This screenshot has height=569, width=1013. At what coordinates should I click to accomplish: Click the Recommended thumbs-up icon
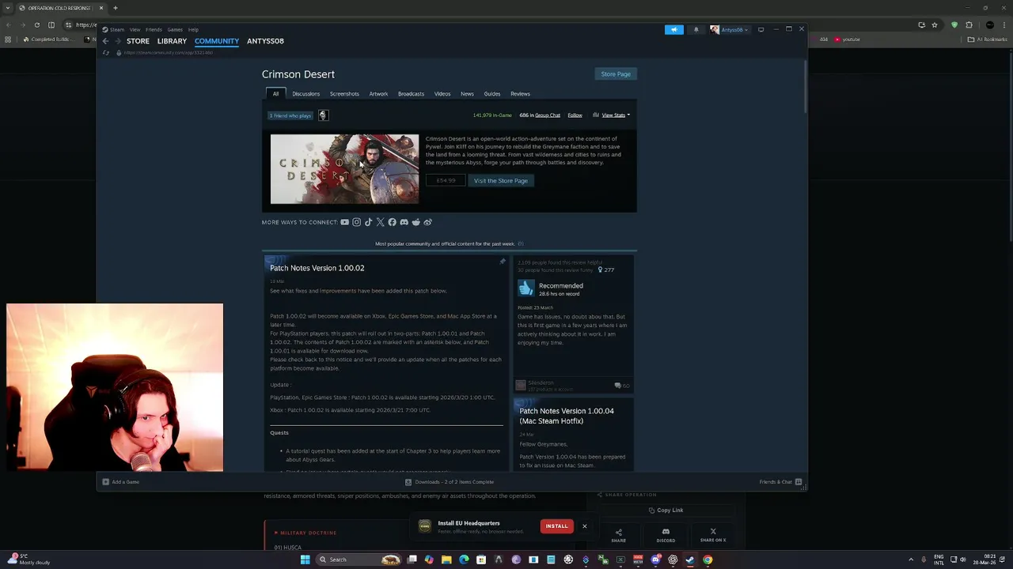(x=525, y=288)
